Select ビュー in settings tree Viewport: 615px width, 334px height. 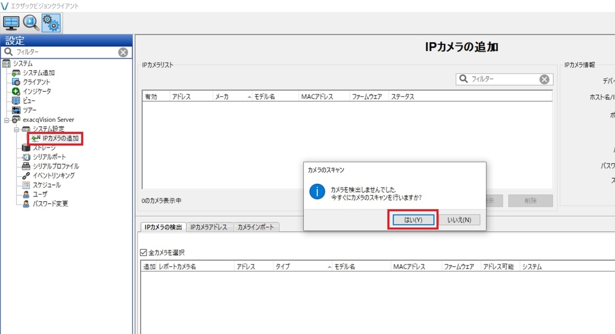(29, 101)
